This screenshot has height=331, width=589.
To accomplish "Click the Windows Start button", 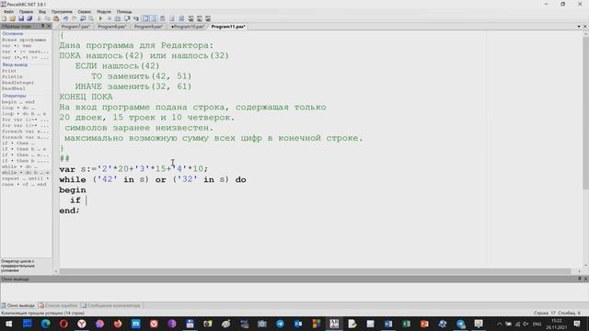I will 8,324.
